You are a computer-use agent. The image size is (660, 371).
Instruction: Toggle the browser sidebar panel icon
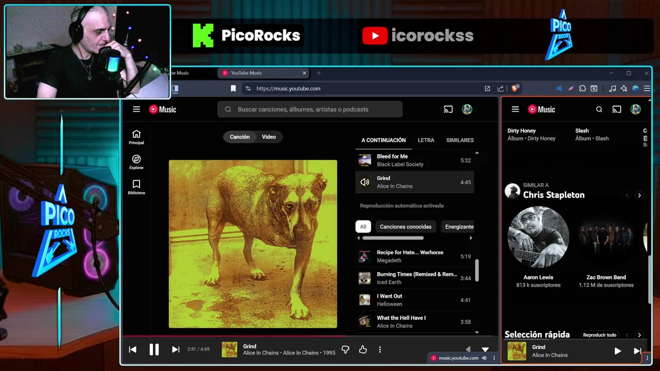[175, 89]
